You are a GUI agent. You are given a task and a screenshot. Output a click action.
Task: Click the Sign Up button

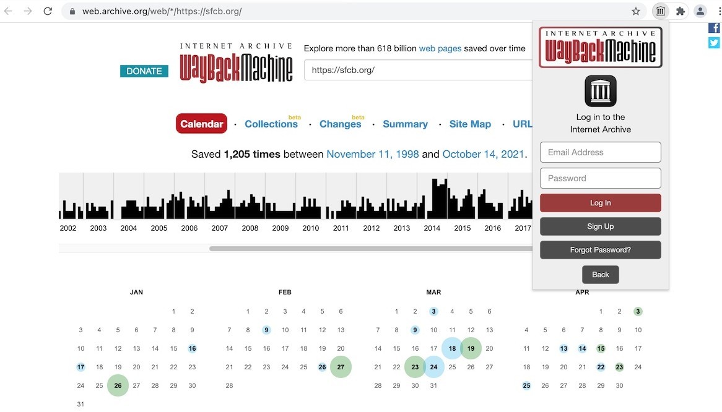click(x=601, y=226)
